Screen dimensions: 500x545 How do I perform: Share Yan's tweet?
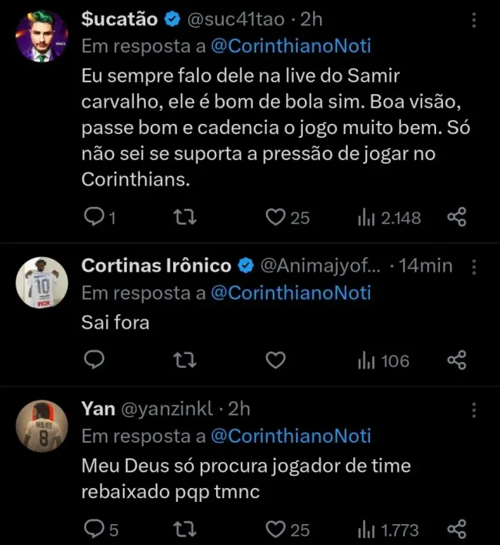coord(457,529)
